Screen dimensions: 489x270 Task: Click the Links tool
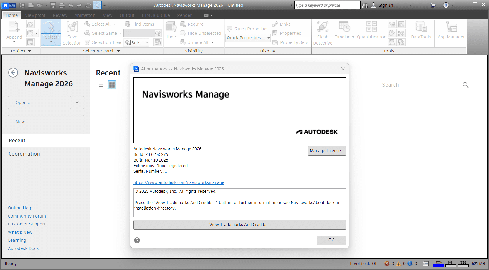pos(281,24)
